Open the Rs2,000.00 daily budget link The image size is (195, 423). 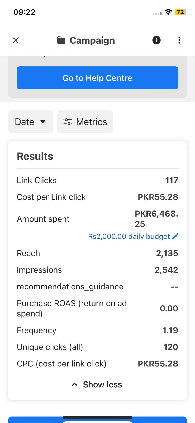pyautogui.click(x=129, y=236)
